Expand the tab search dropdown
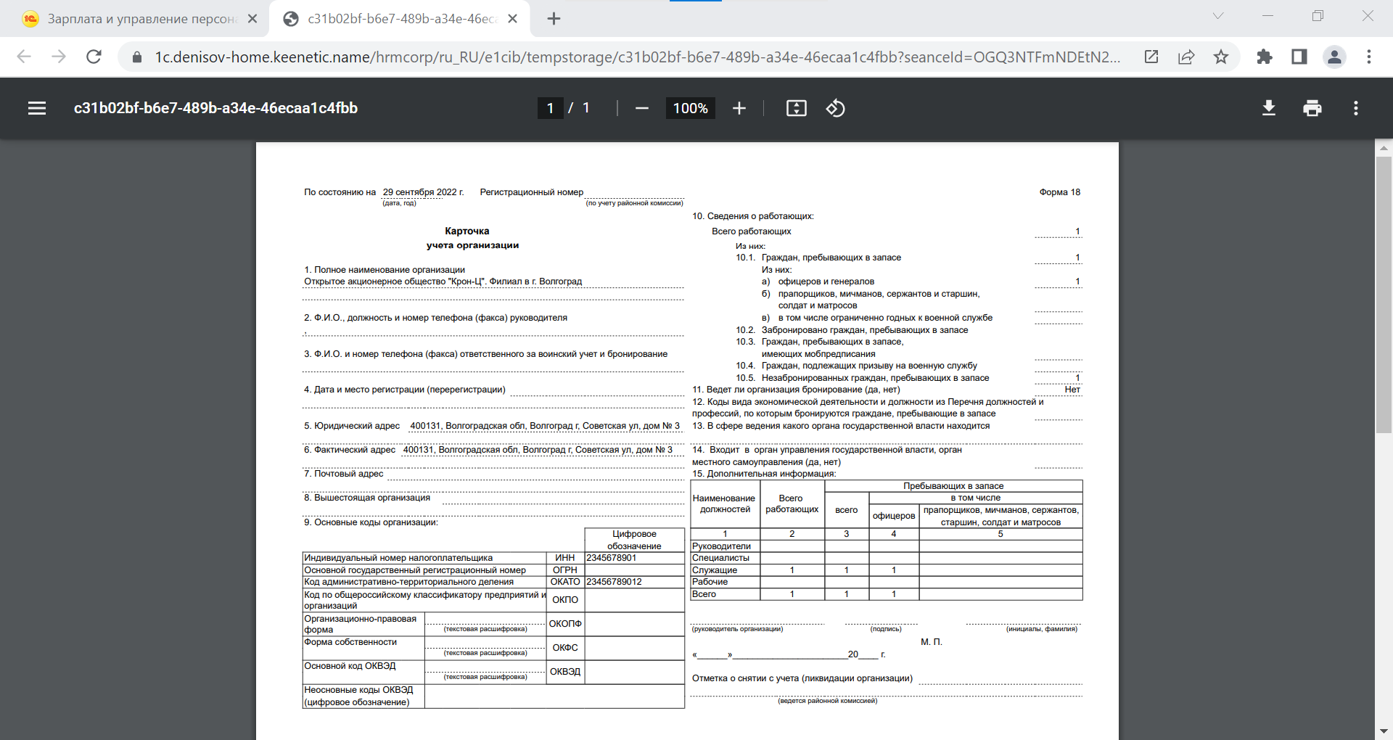The width and height of the screenshot is (1393, 740). pyautogui.click(x=1218, y=16)
